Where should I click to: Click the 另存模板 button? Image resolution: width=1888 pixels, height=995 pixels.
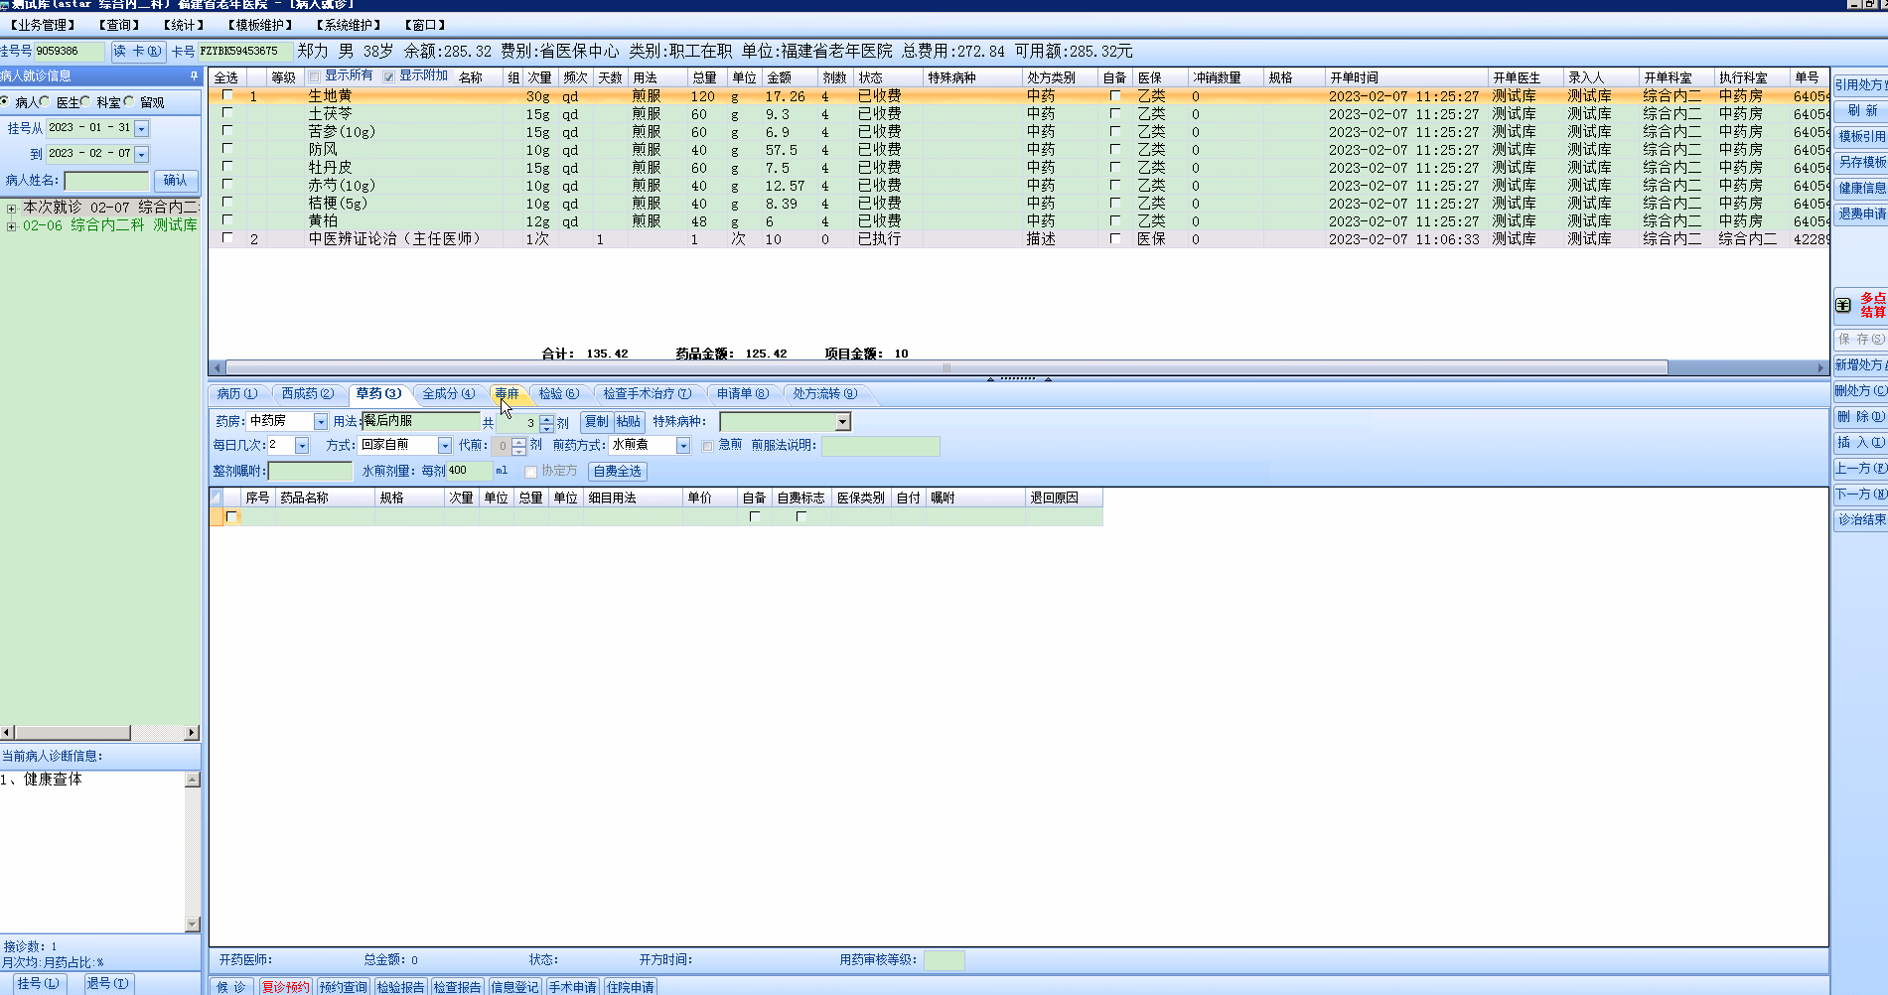[1861, 163]
